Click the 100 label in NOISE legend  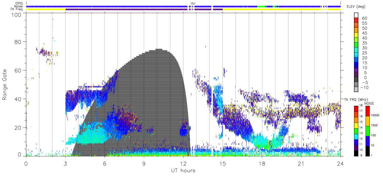coord(374,135)
